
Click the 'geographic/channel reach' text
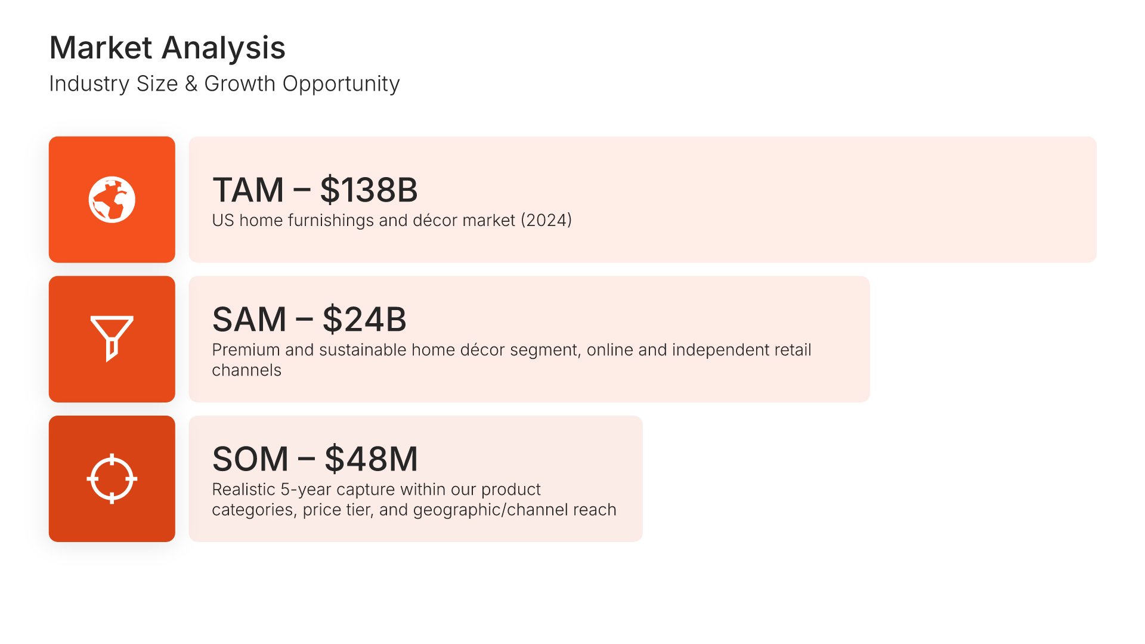click(x=514, y=510)
